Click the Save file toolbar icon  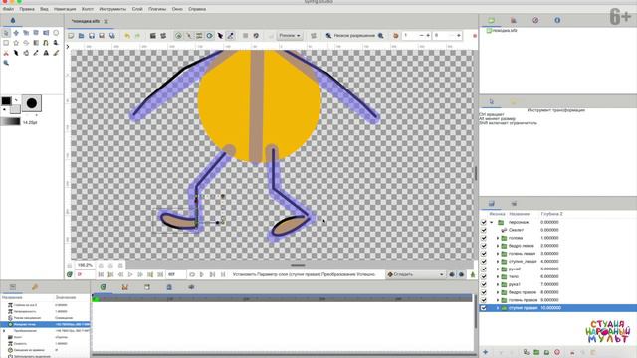(x=92, y=36)
